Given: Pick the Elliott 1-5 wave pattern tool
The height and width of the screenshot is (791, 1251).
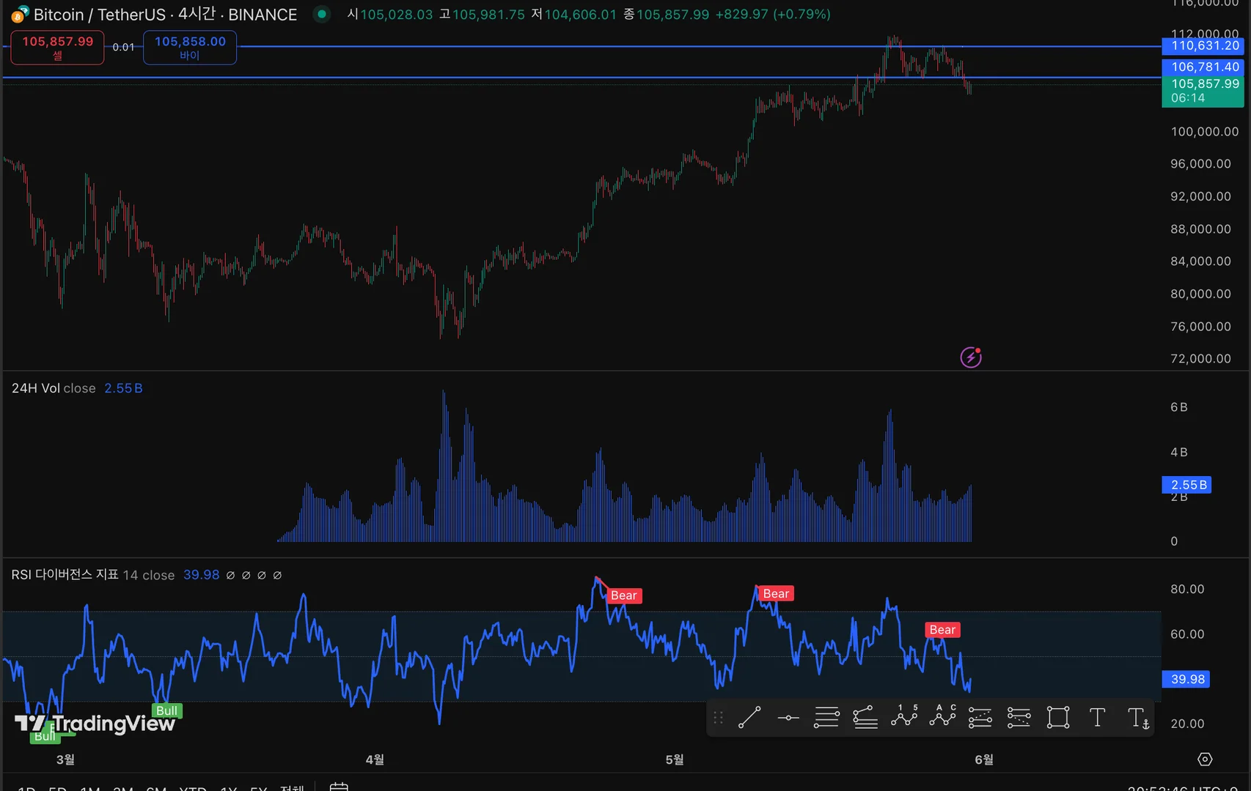Looking at the screenshot, I should coord(904,716).
